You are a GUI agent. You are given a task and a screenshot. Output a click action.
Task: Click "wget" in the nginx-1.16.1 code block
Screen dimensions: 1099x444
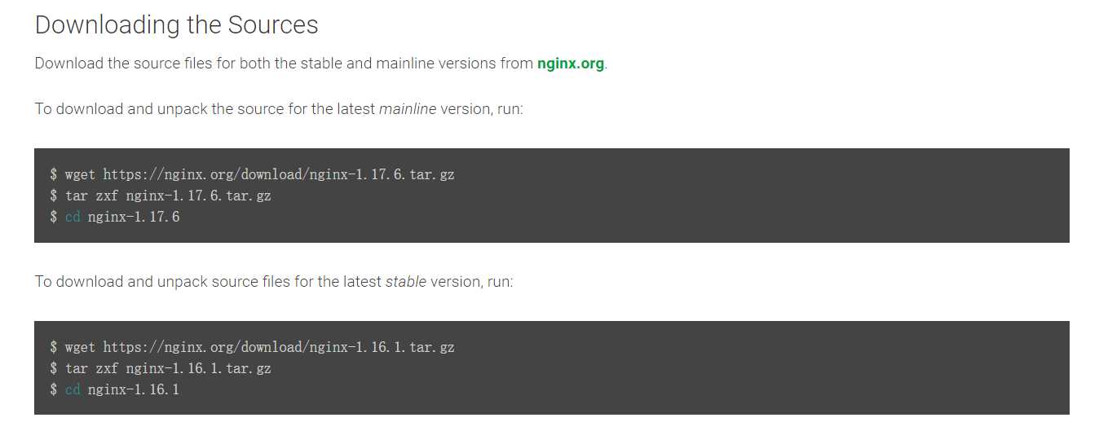[x=80, y=347]
